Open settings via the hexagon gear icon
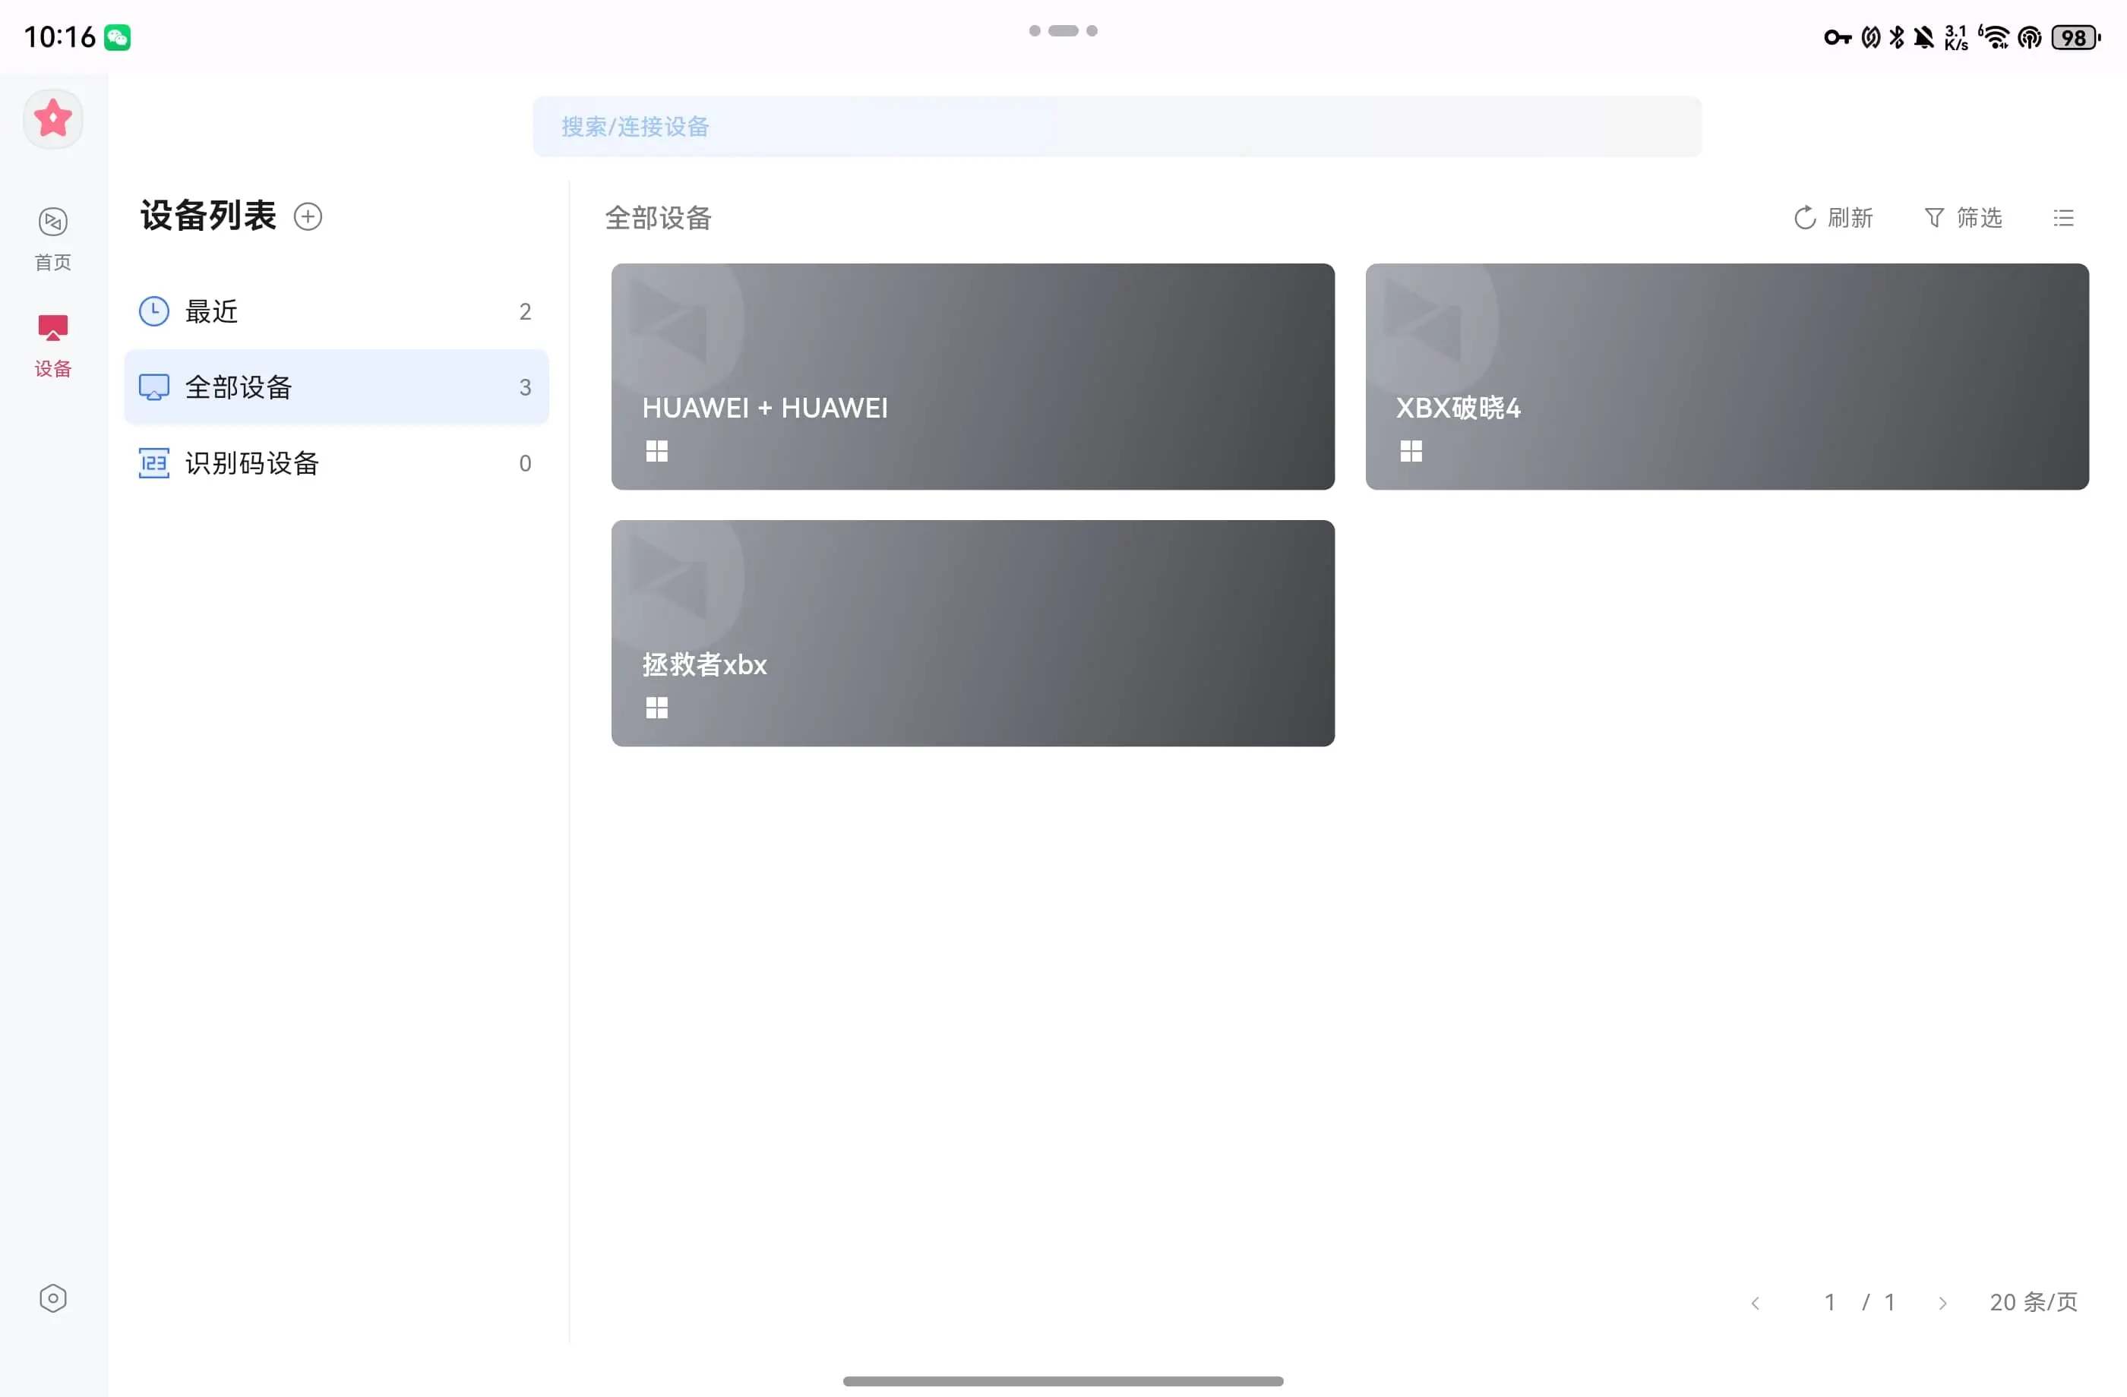 52,1298
